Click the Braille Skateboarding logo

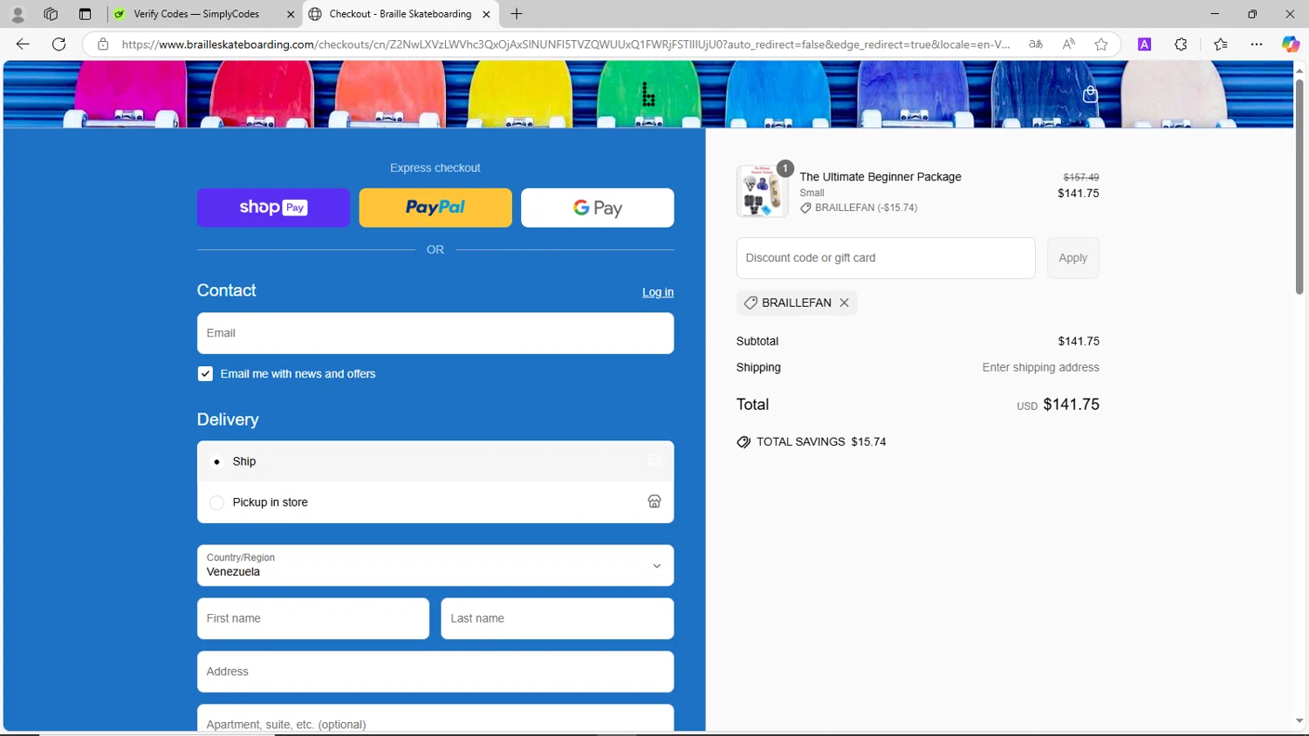coord(648,94)
